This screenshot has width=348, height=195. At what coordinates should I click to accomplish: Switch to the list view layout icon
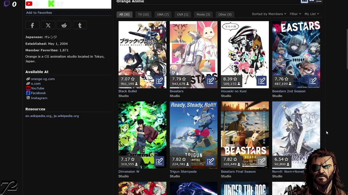pyautogui.click(x=319, y=1)
